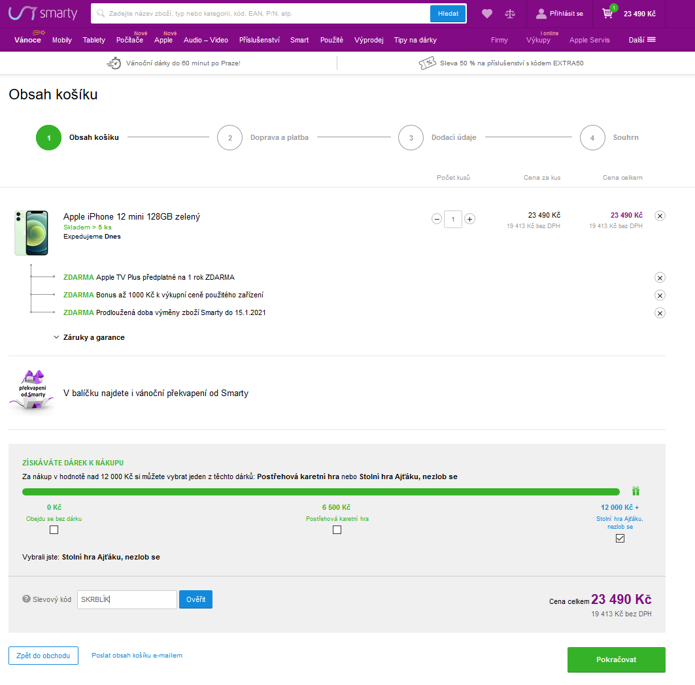Viewport: 695px width, 685px height.
Task: Click the 'Skladem > 5 ks' stock text
Action: pyautogui.click(x=88, y=227)
